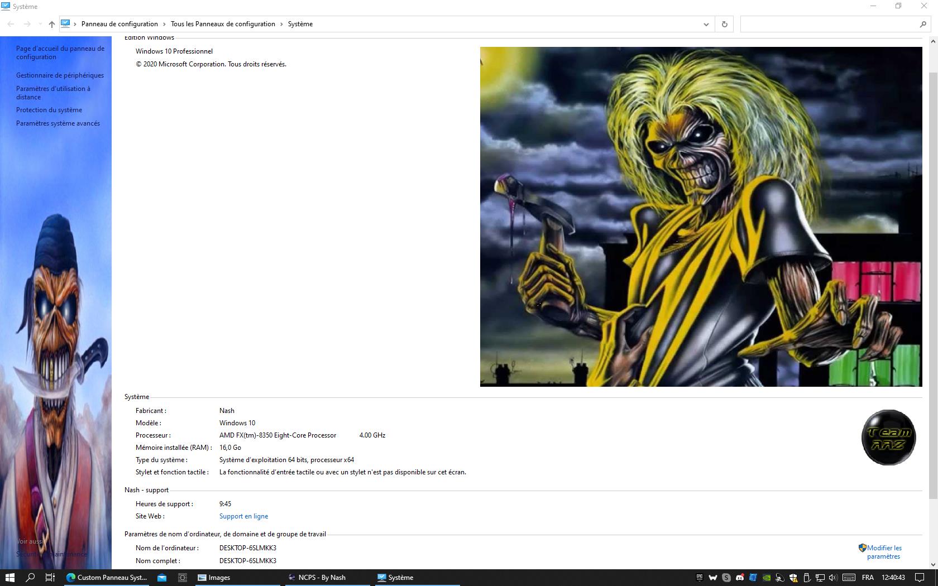Click Tous les Panneaux de configuration breadcrumb
The height and width of the screenshot is (586, 938).
pyautogui.click(x=223, y=24)
